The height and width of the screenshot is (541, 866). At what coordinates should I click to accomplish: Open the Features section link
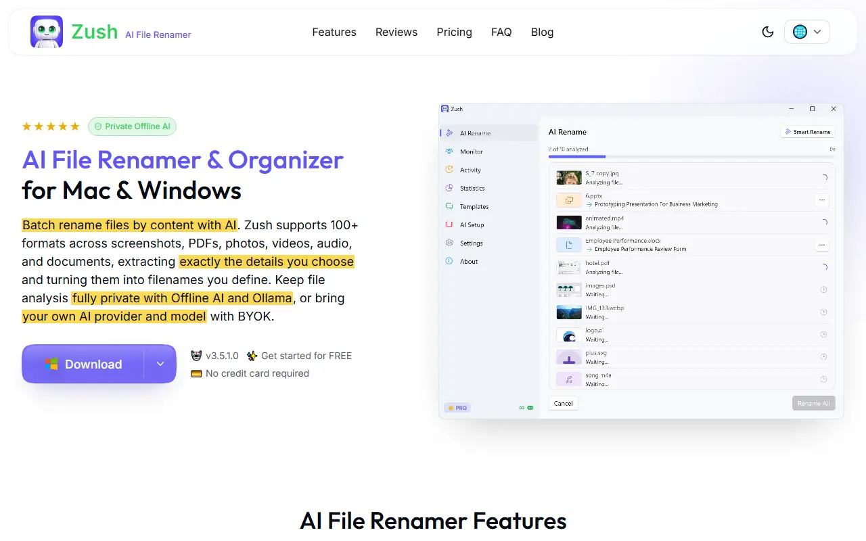pyautogui.click(x=334, y=32)
